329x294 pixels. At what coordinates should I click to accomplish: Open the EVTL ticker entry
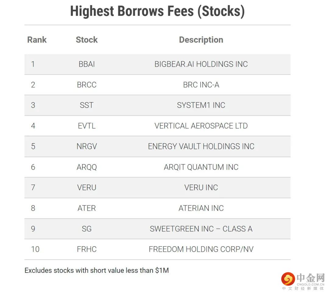[87, 126]
